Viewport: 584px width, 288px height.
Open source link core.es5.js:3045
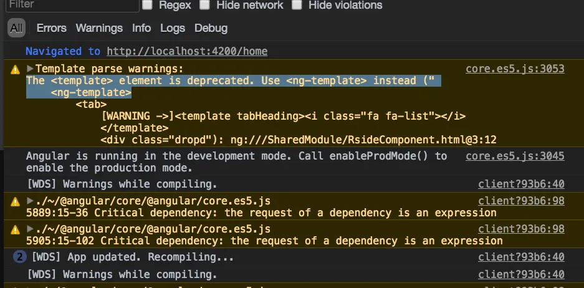click(515, 156)
